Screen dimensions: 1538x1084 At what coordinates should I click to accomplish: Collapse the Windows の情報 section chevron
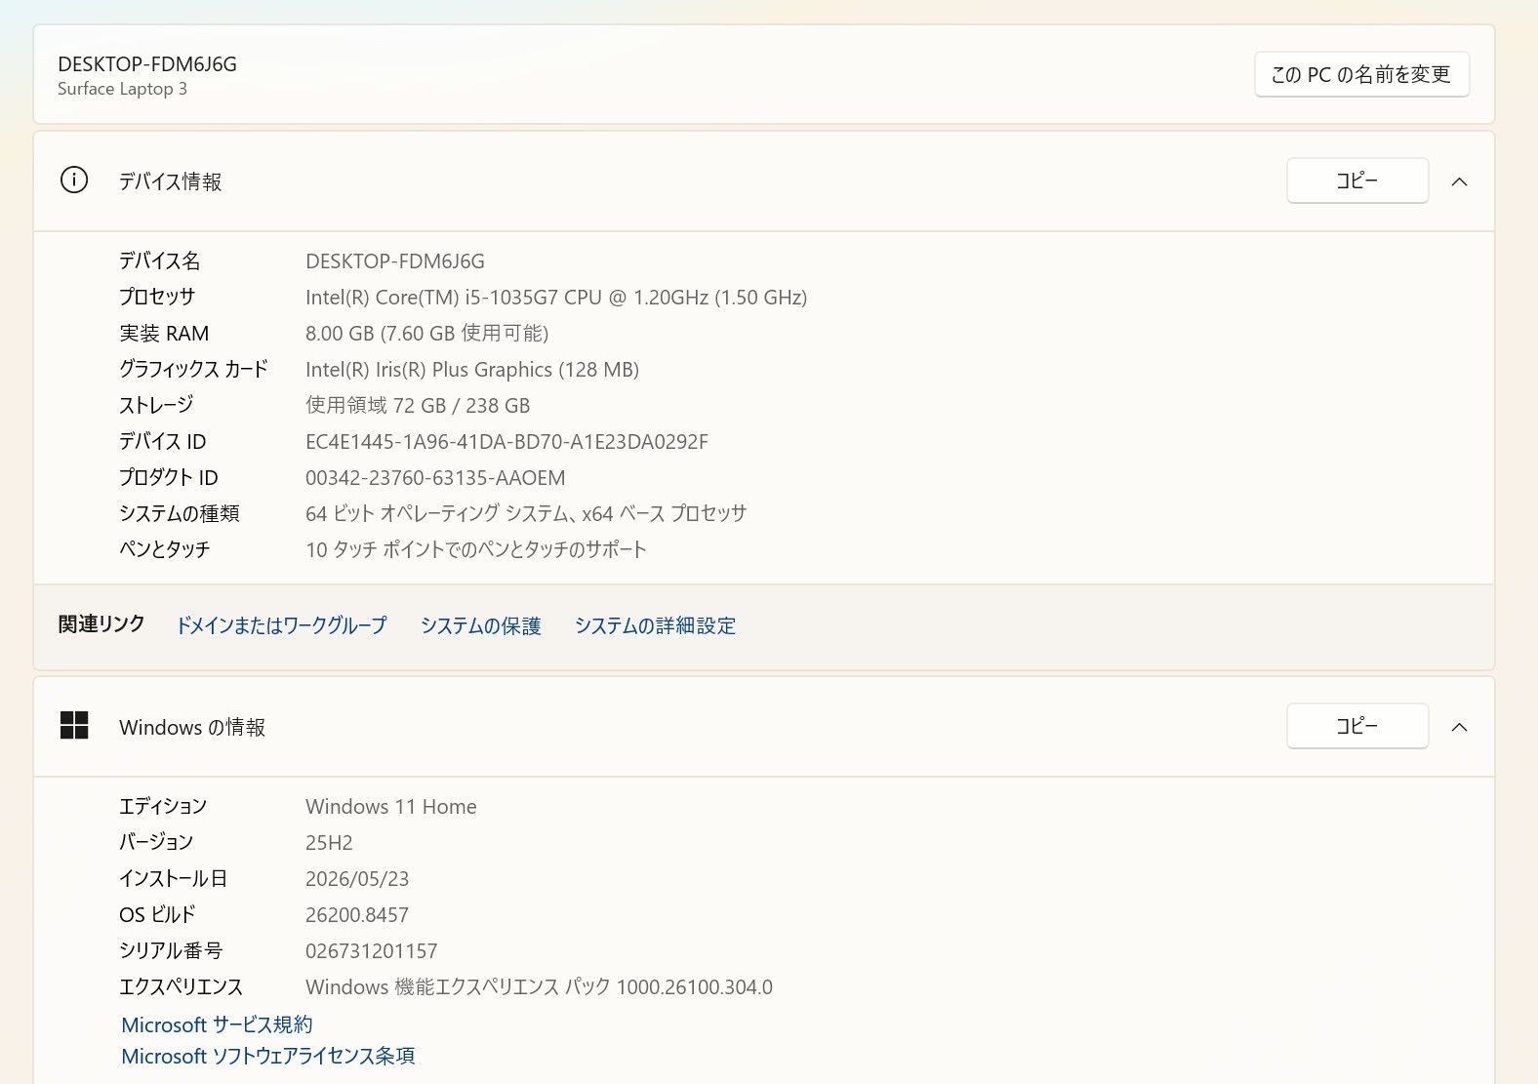(x=1459, y=727)
